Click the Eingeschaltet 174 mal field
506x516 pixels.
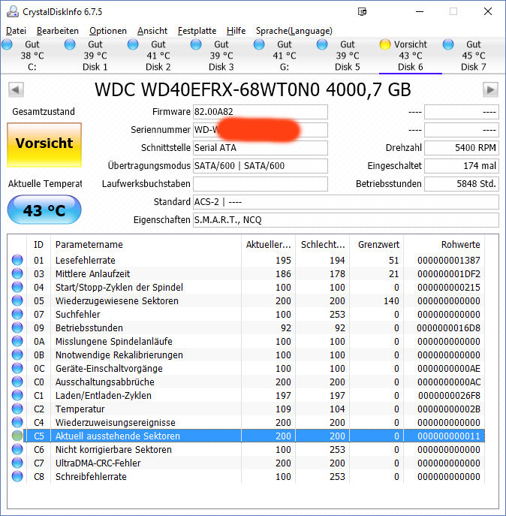462,166
